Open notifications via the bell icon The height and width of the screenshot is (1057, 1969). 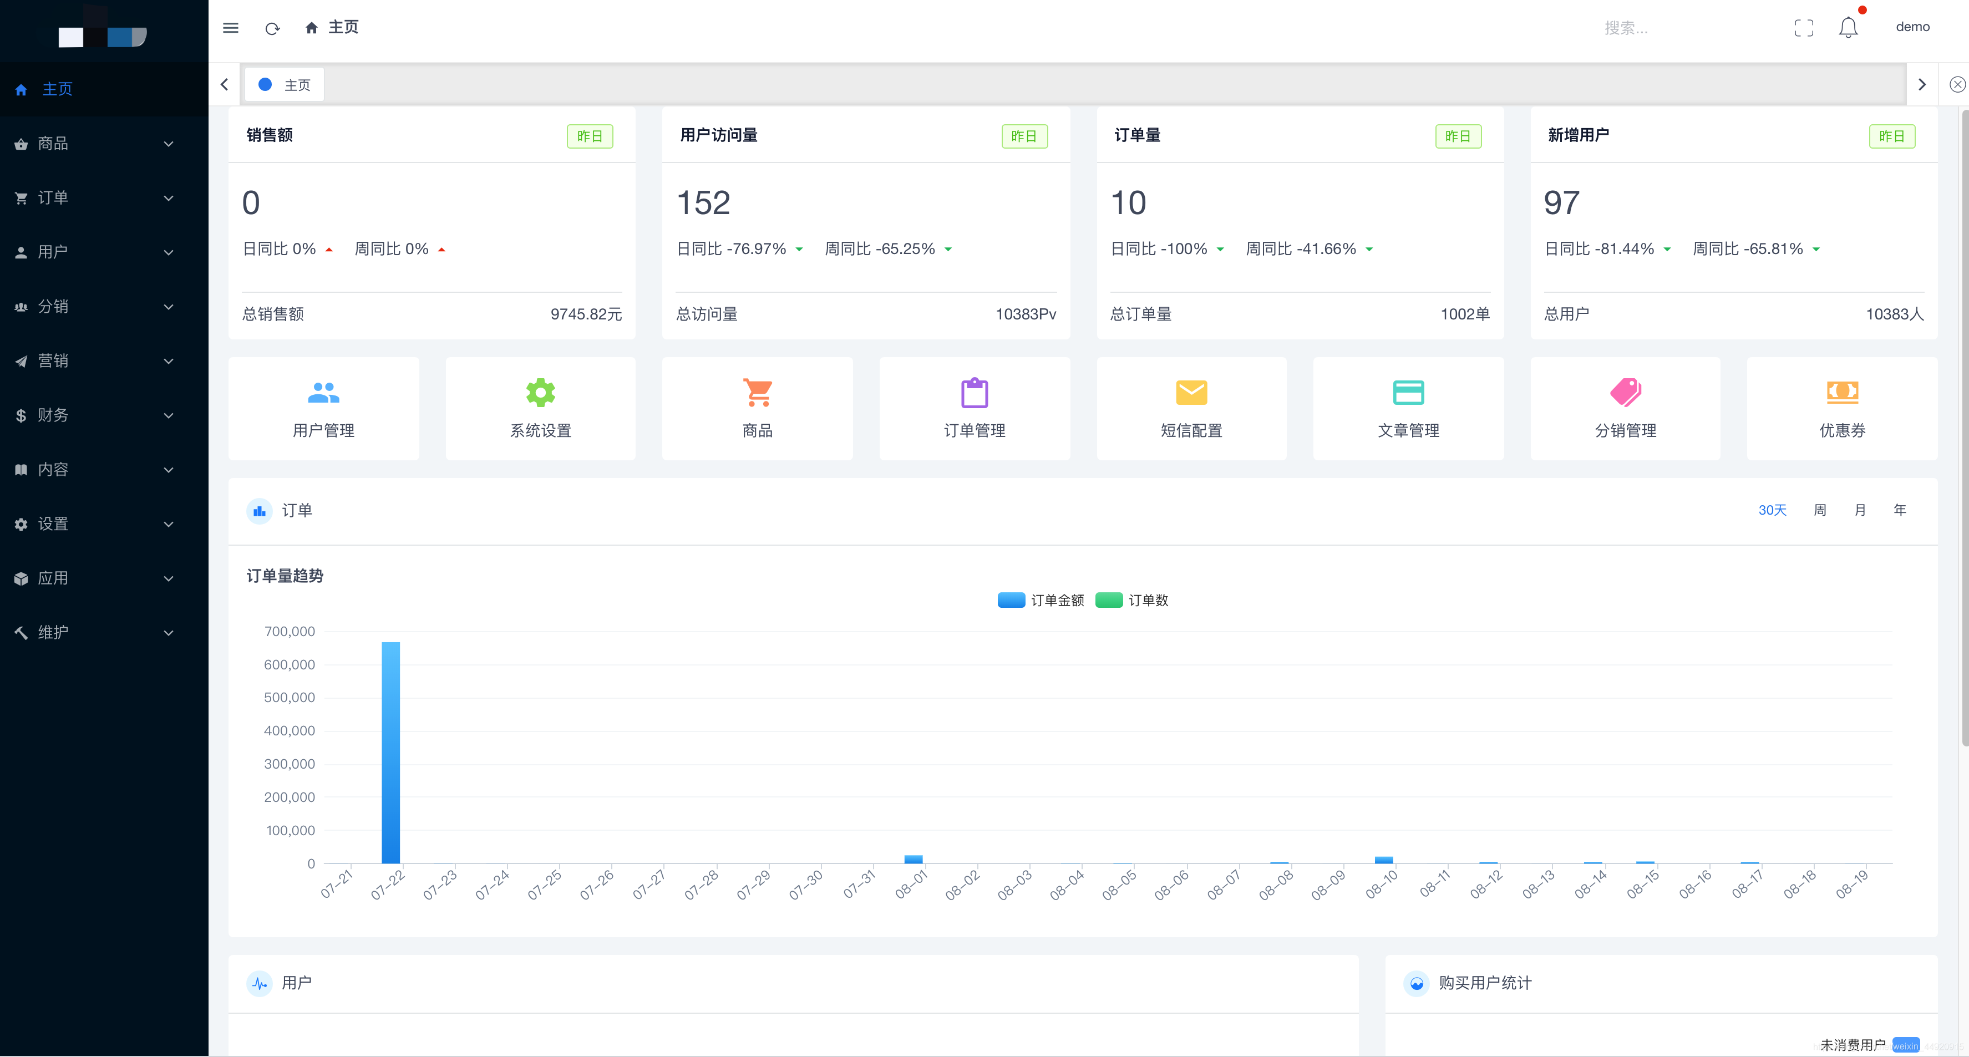[1848, 28]
